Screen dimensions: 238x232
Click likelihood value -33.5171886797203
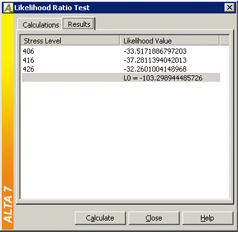(x=155, y=51)
